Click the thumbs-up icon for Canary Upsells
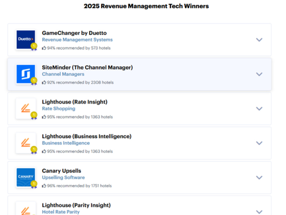This screenshot has width=286, height=215. click(x=44, y=186)
